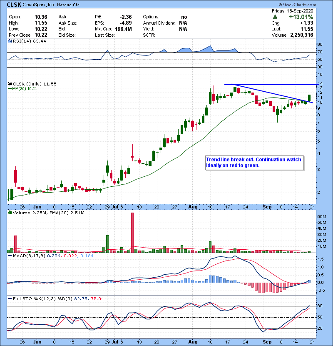Click the date Friday 18-Sep-2020
The width and height of the screenshot is (333, 346).
[x=292, y=11]
